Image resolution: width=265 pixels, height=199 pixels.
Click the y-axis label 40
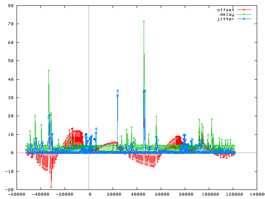point(11,79)
